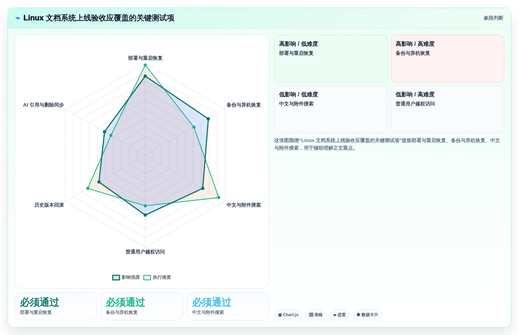519x335 pixels.
Task: Click the 象限判断 label in header
Action: (x=493, y=18)
